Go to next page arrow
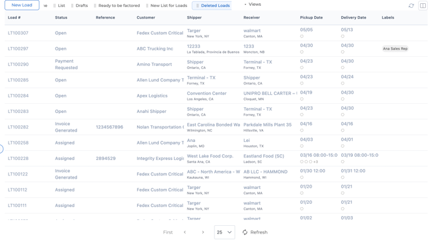The width and height of the screenshot is (433, 249). (x=203, y=232)
